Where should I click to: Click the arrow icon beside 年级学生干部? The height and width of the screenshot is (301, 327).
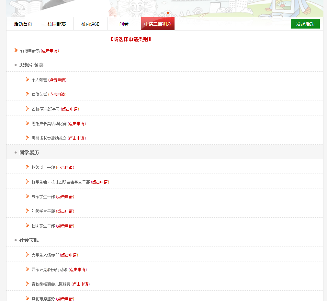click(x=27, y=211)
